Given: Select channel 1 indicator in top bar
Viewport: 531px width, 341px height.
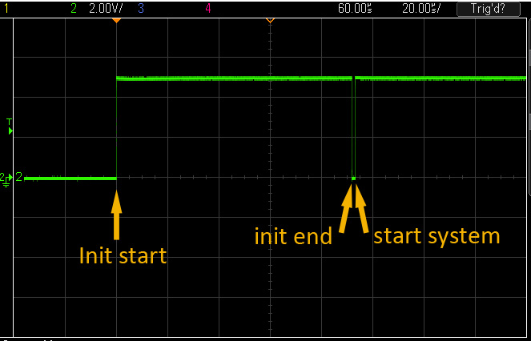Looking at the screenshot, I should coord(6,8).
